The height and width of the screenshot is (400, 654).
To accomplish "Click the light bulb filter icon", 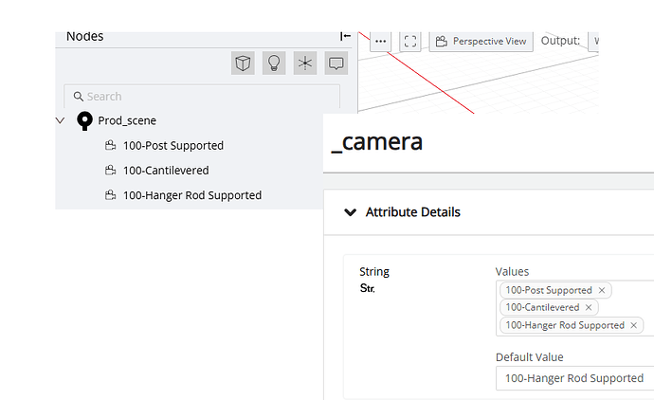I will [274, 64].
